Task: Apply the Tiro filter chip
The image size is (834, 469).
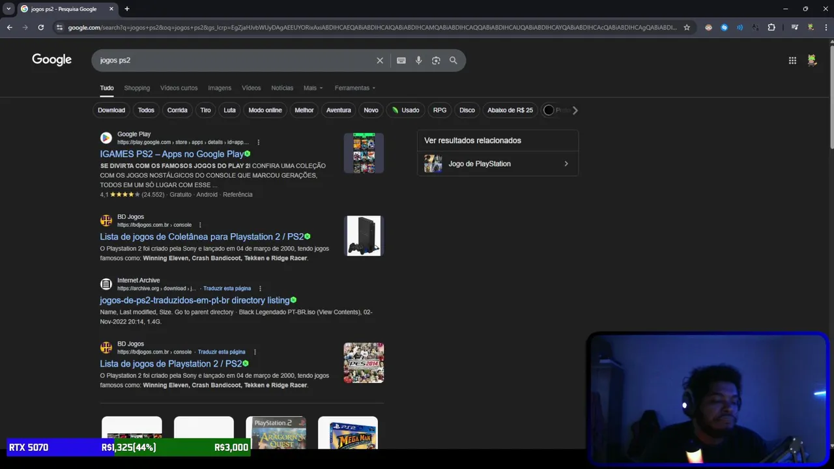Action: (x=205, y=110)
